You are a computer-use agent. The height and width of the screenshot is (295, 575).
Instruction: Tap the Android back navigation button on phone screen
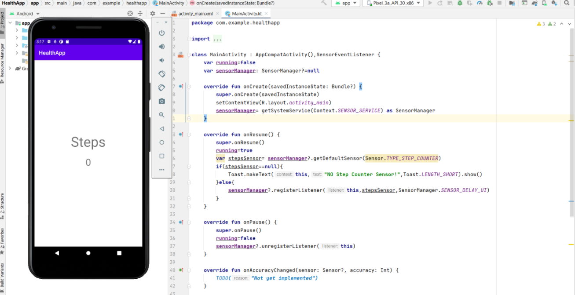point(57,253)
